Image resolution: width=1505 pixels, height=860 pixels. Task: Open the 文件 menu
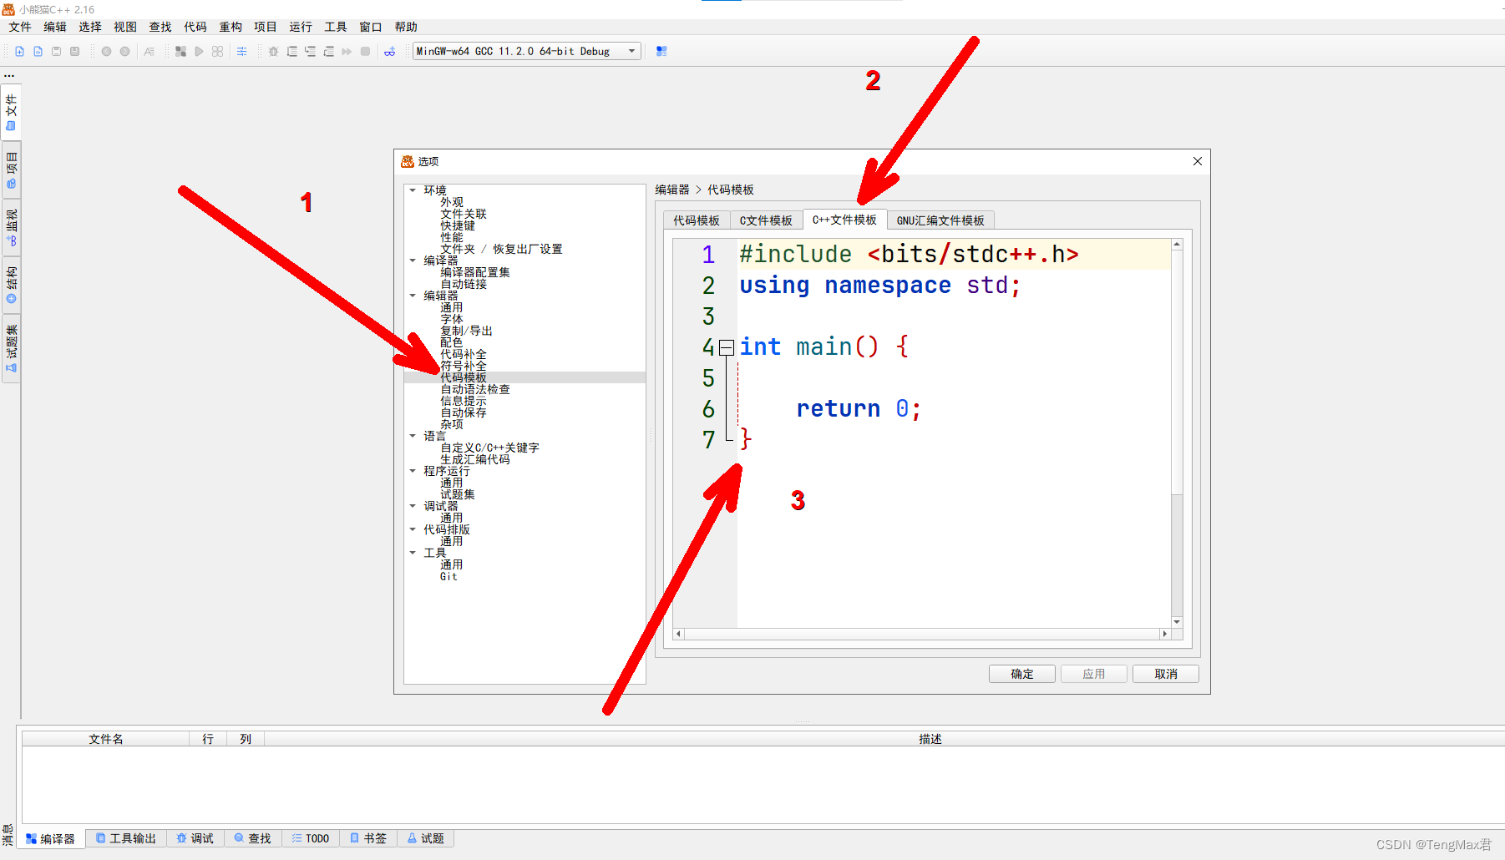(x=20, y=27)
